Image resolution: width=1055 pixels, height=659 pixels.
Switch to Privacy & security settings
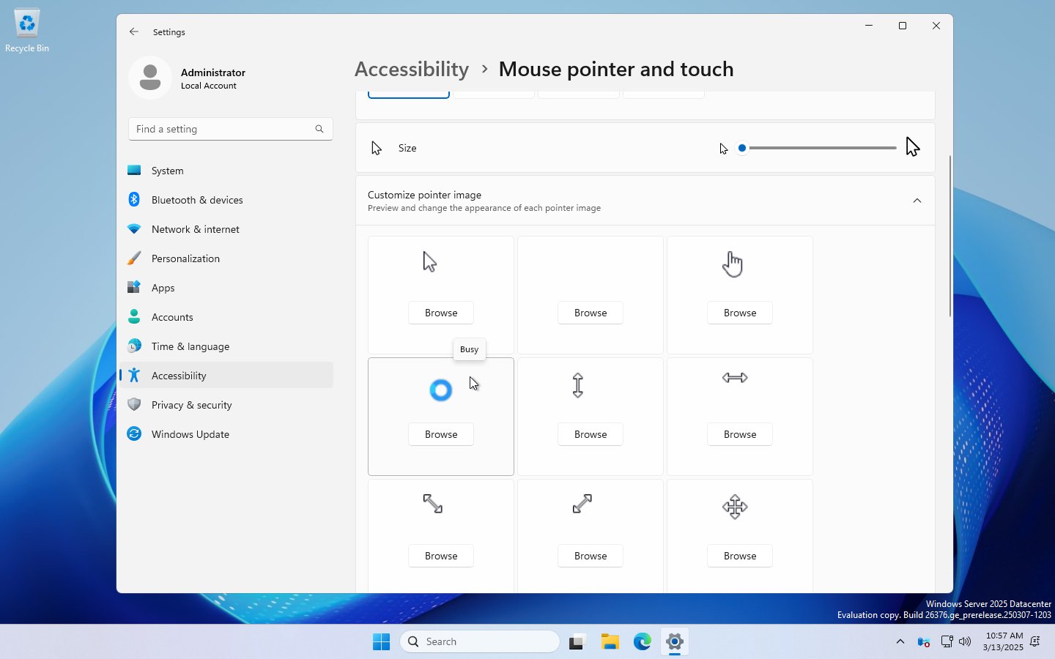(x=191, y=405)
